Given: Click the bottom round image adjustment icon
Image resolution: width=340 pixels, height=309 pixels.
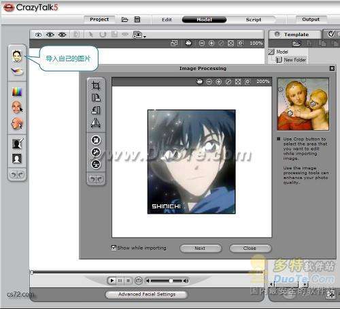Looking at the screenshot, I should point(96,164).
